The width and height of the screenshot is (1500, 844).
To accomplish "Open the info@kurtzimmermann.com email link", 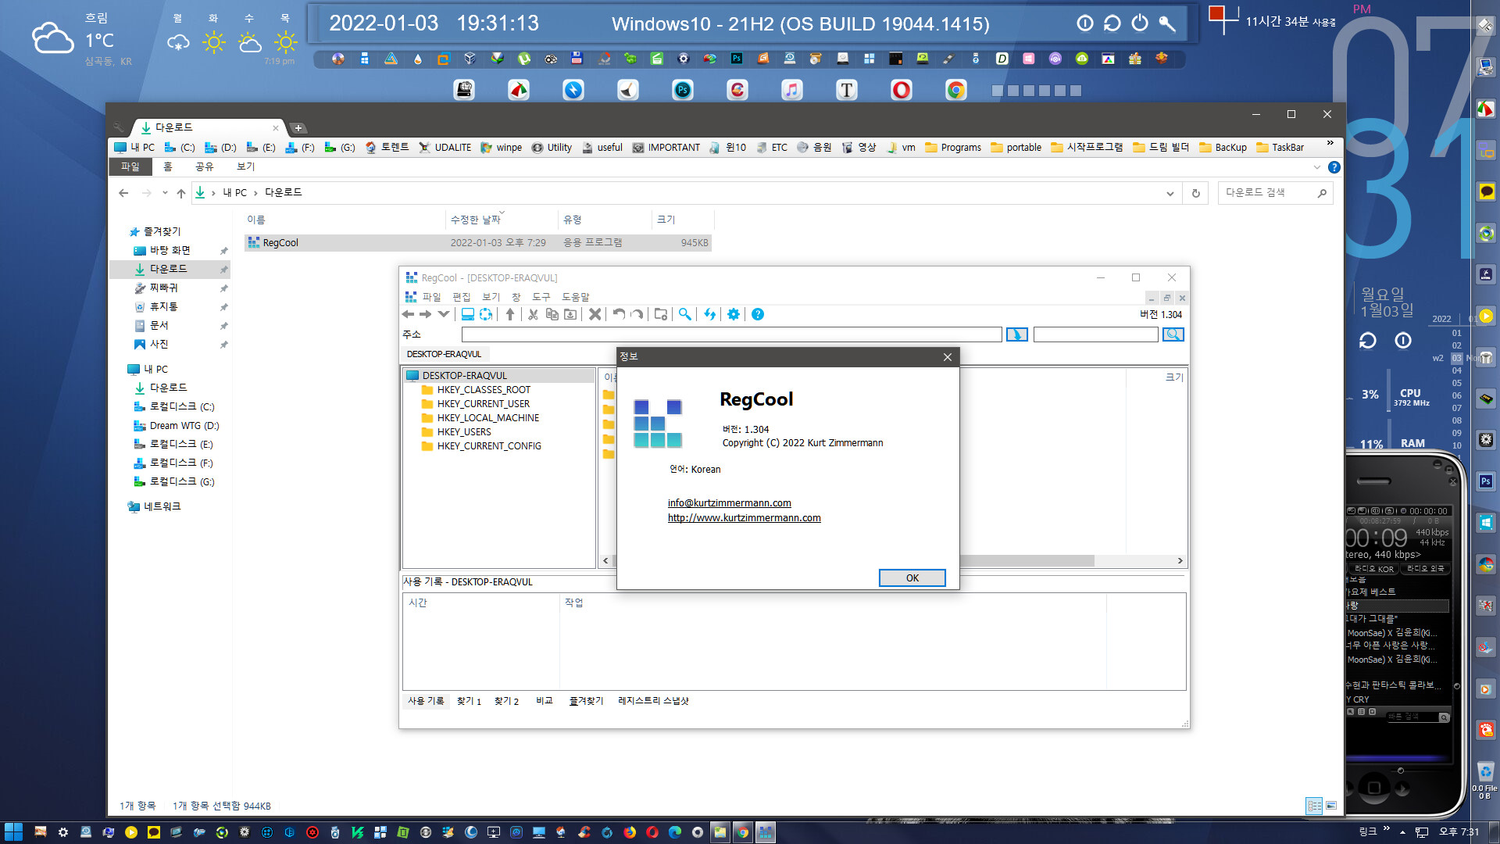I will (x=729, y=503).
